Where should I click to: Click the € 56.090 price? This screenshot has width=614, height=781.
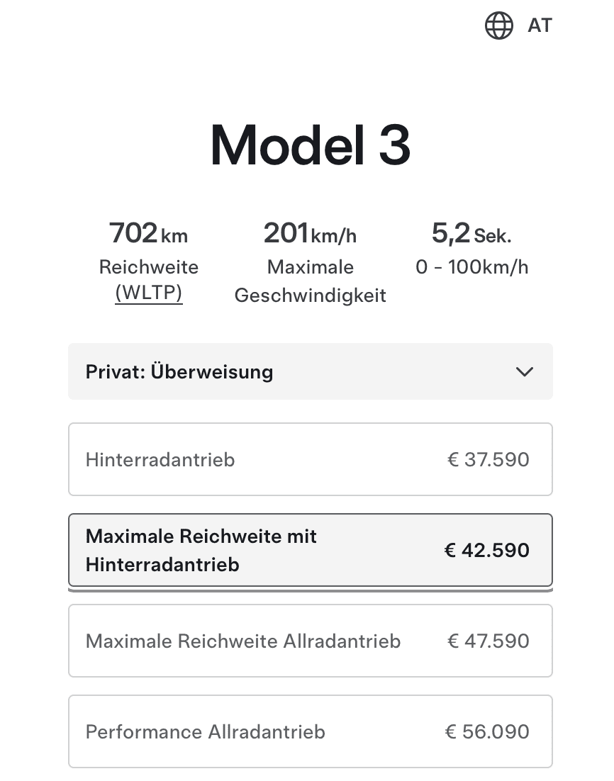pos(487,732)
